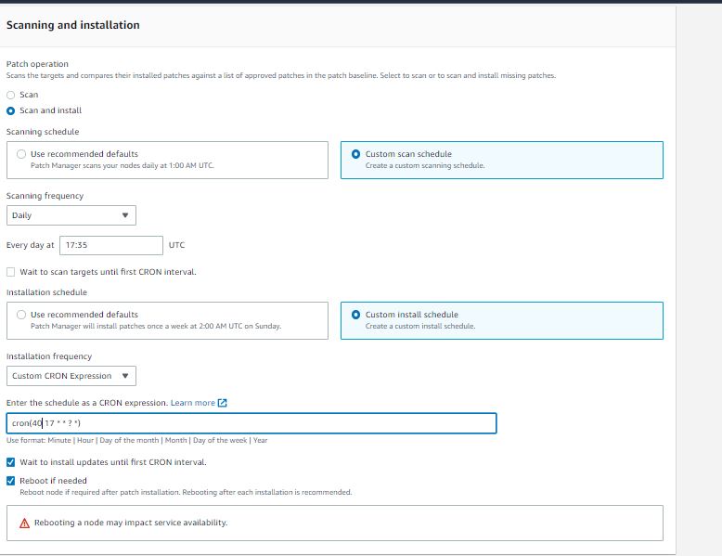Click the red warning triangle icon

[24, 524]
